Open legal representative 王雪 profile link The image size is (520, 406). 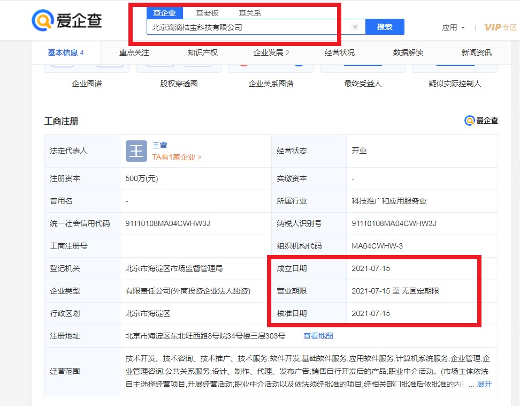coord(159,145)
